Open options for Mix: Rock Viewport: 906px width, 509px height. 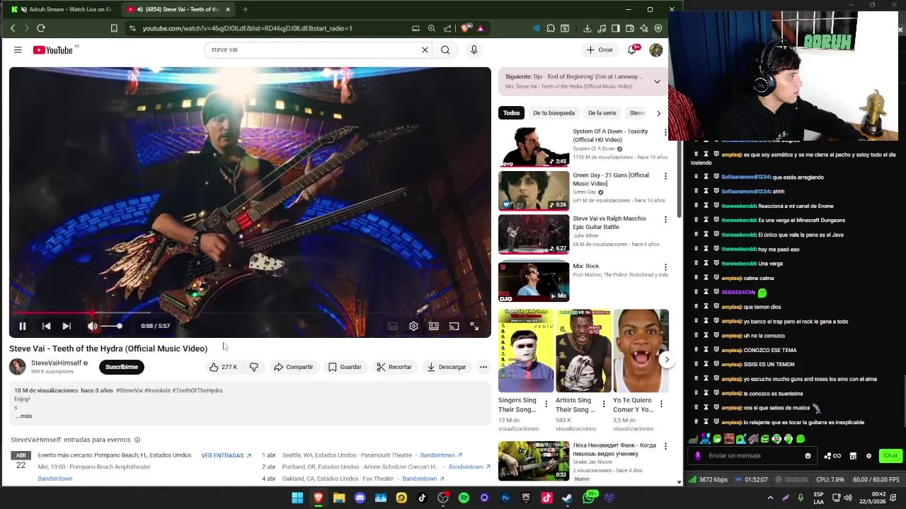click(x=665, y=267)
